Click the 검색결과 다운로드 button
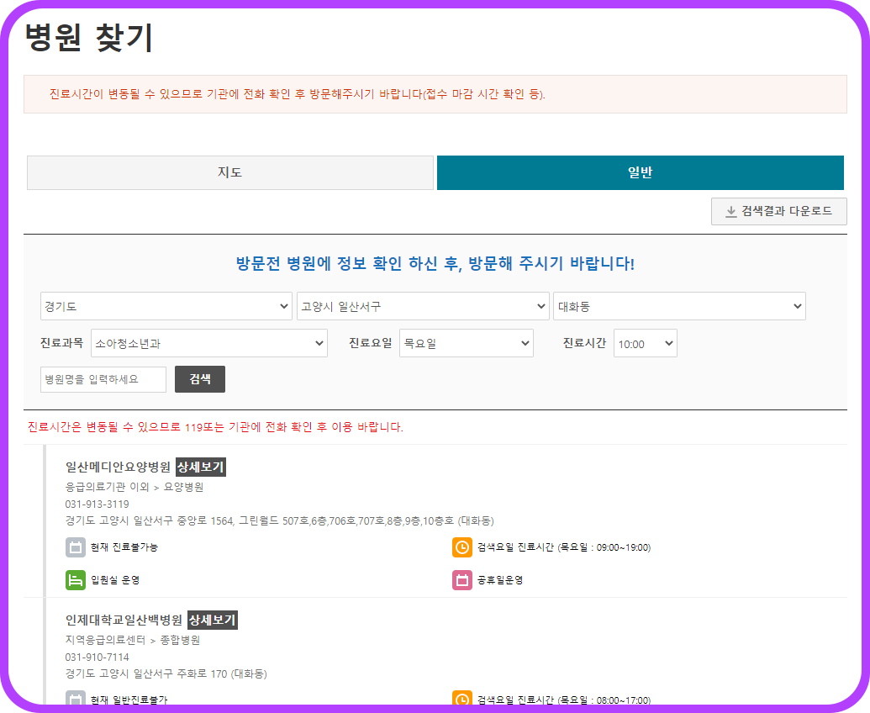The width and height of the screenshot is (870, 713). (779, 211)
